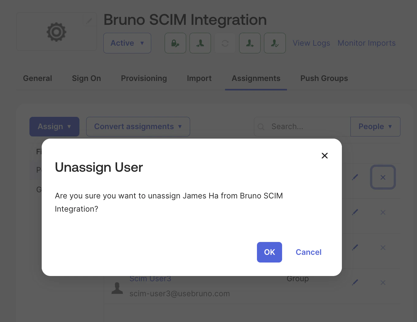This screenshot has height=322, width=417.
Task: Open the Active status dropdown
Action: click(127, 43)
